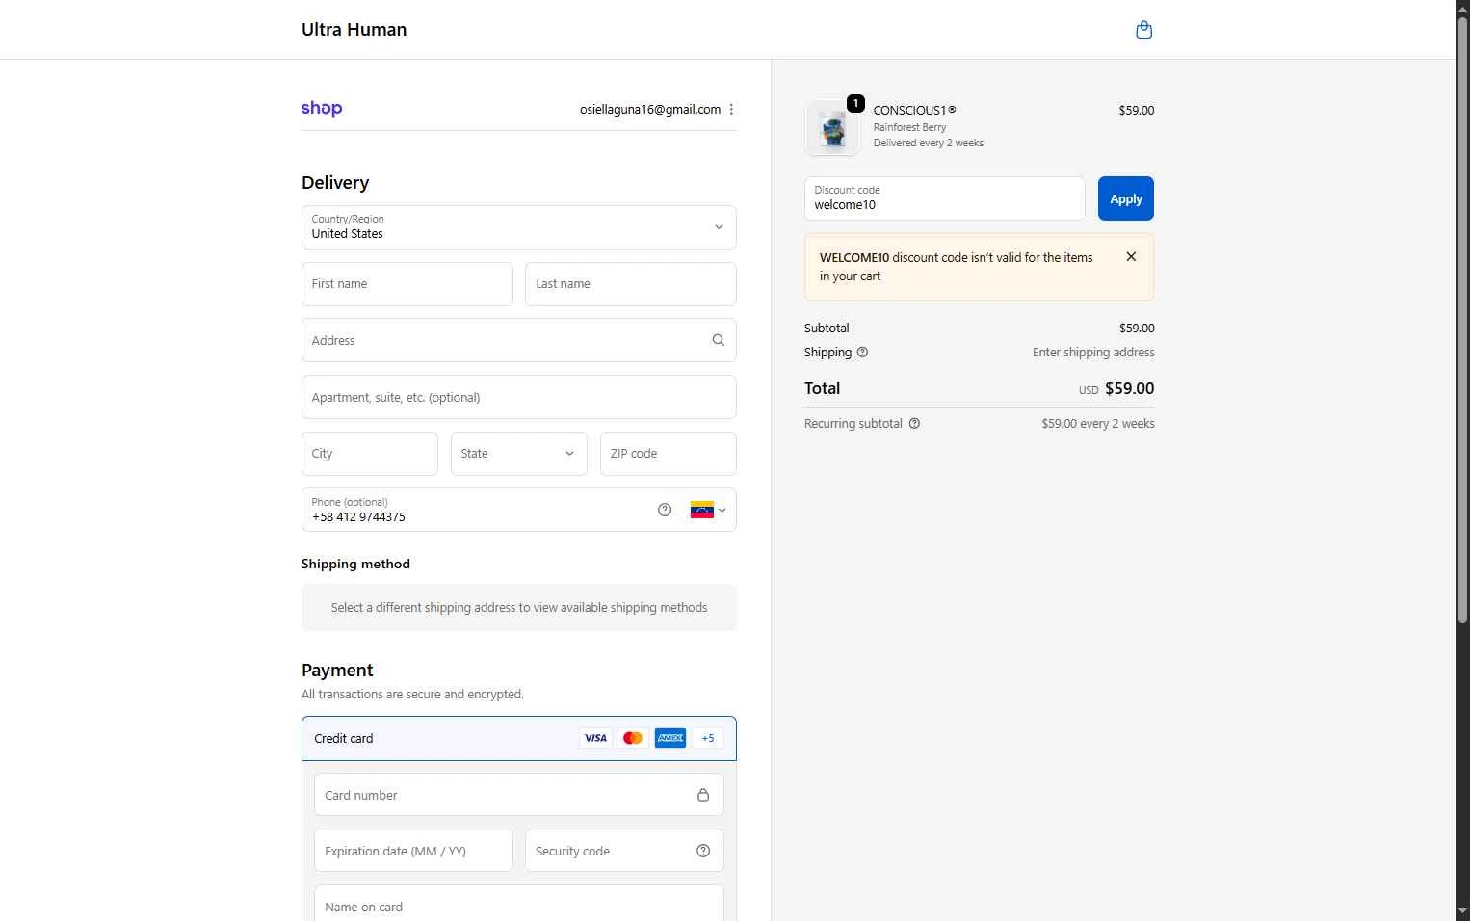Open the phone number help icon
Viewport: 1470px width, 921px height.
(x=665, y=510)
